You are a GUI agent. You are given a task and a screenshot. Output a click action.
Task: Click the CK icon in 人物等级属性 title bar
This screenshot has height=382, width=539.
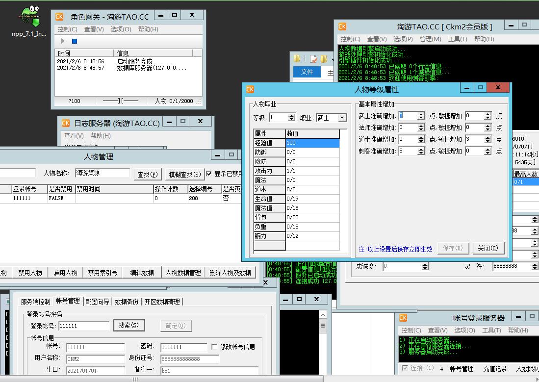click(250, 89)
